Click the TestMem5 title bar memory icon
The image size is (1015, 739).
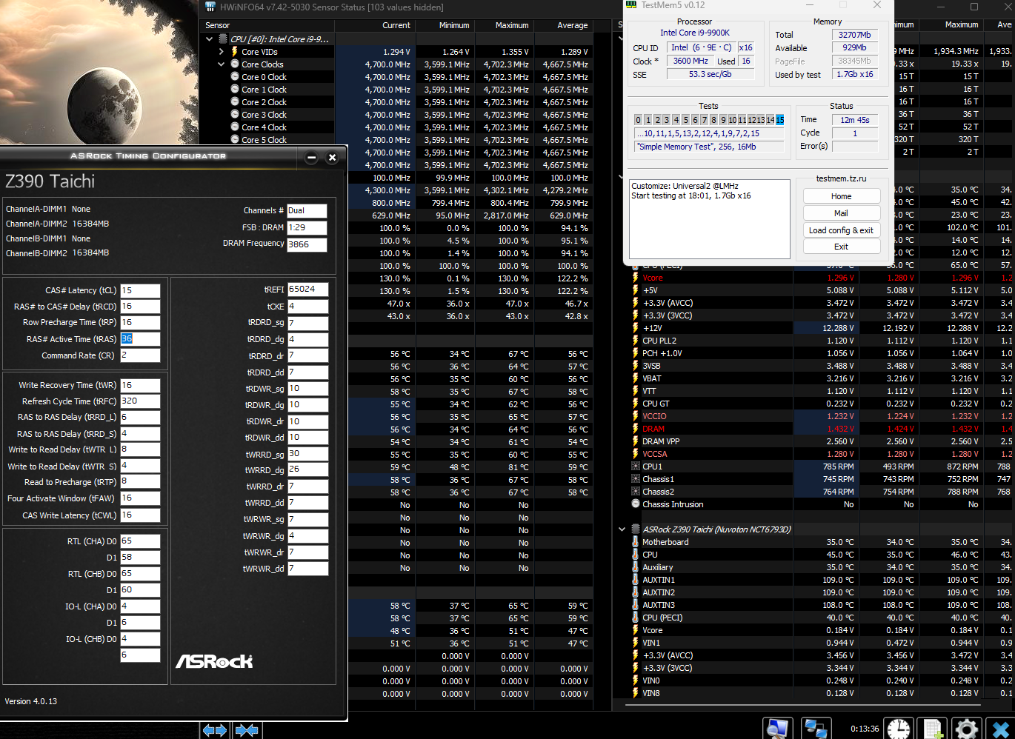pyautogui.click(x=631, y=5)
